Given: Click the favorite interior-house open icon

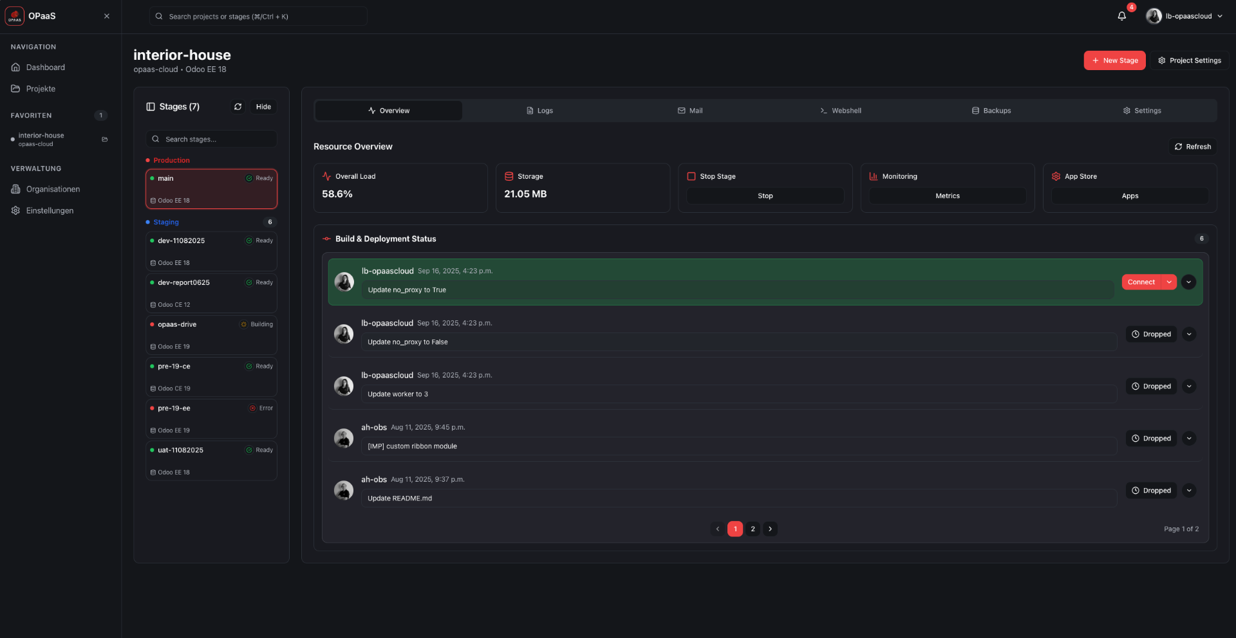Looking at the screenshot, I should [x=105, y=139].
